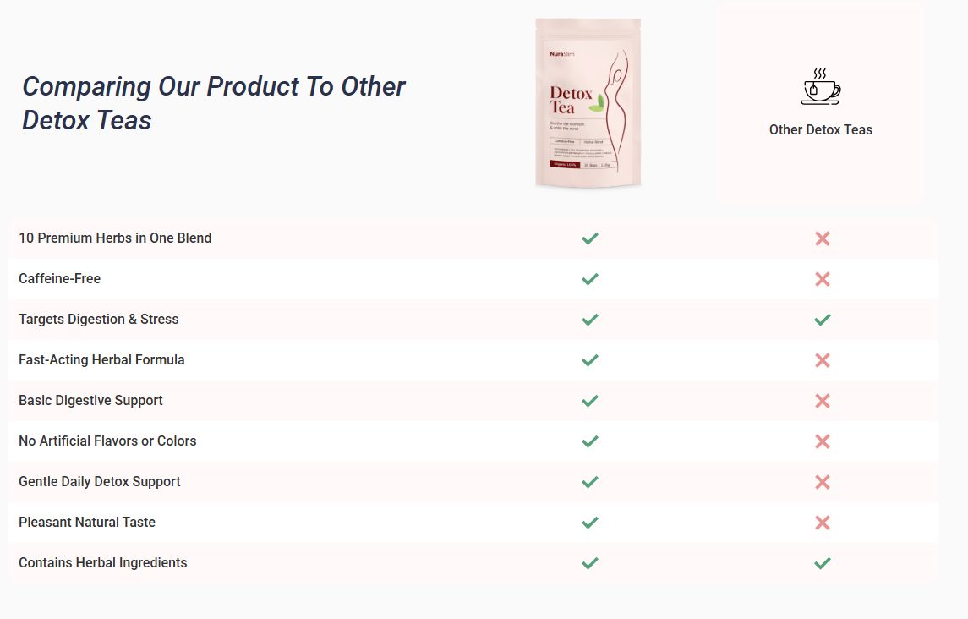The image size is (968, 619).
Task: Click red X for No Artificial Flavors or Colors
Action: click(823, 441)
